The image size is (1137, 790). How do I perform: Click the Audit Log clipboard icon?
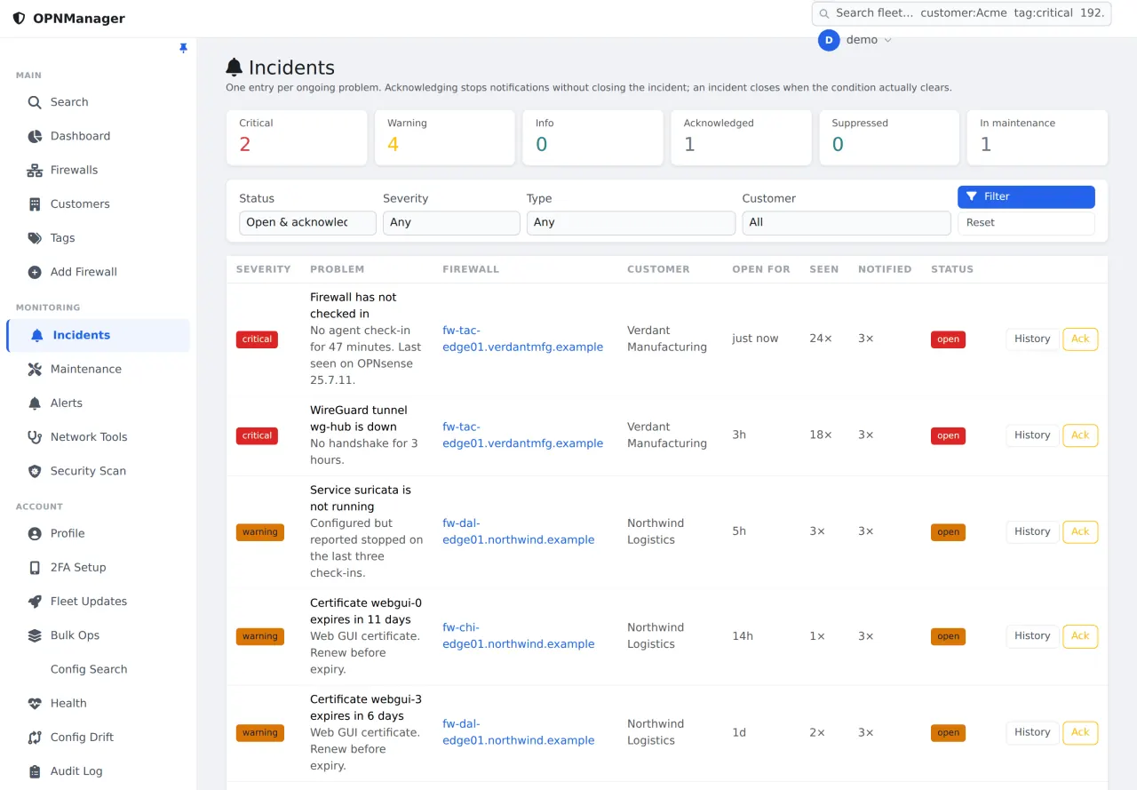(35, 771)
